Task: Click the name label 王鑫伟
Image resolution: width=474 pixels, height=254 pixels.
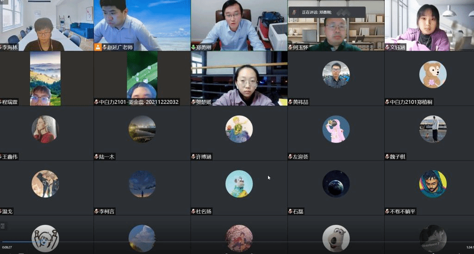Action: point(11,157)
